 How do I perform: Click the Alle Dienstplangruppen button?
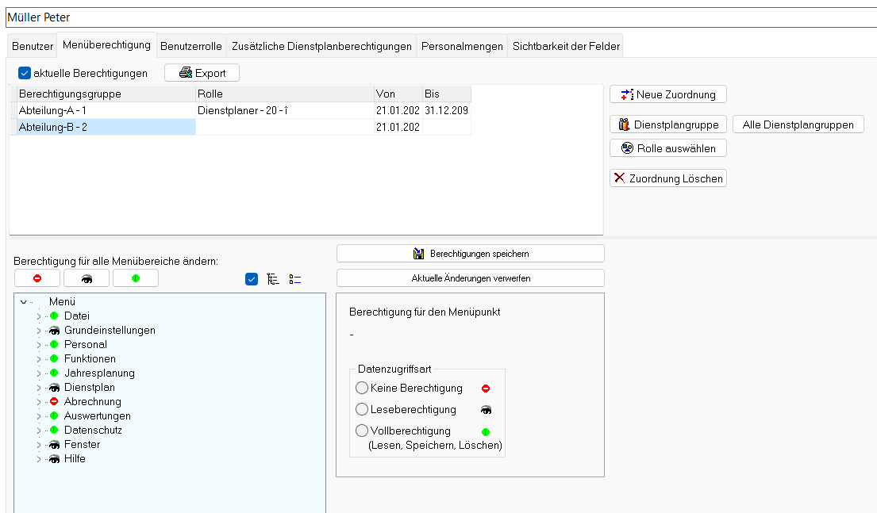[798, 124]
